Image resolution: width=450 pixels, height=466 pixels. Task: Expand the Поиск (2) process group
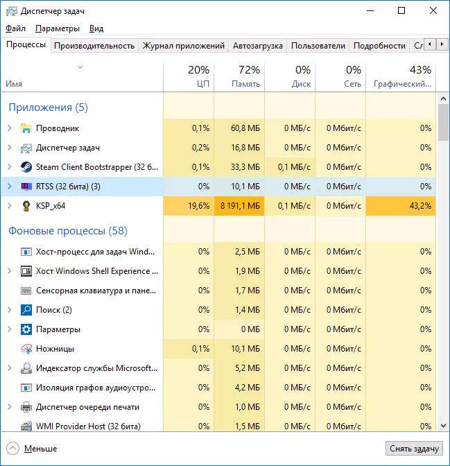[10, 310]
